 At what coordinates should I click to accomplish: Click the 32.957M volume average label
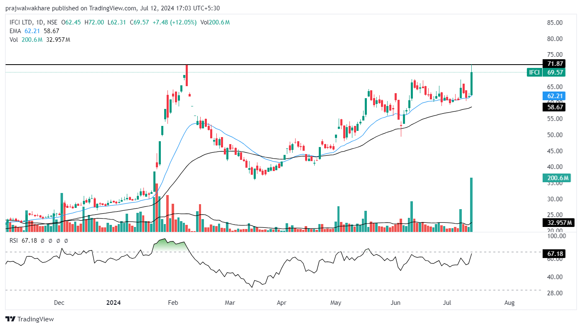(558, 223)
